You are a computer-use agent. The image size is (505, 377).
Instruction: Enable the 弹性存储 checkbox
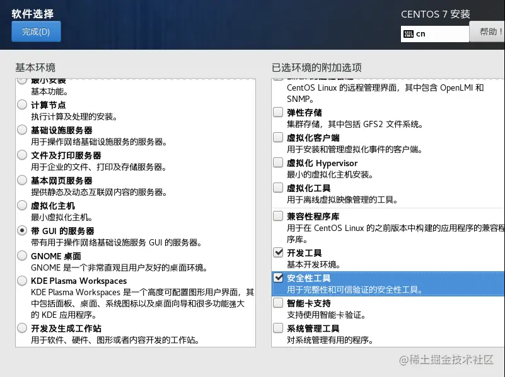tap(278, 112)
